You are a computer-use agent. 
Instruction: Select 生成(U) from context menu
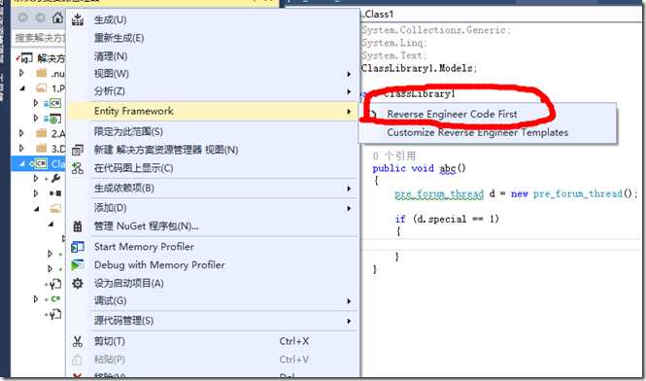pyautogui.click(x=212, y=19)
